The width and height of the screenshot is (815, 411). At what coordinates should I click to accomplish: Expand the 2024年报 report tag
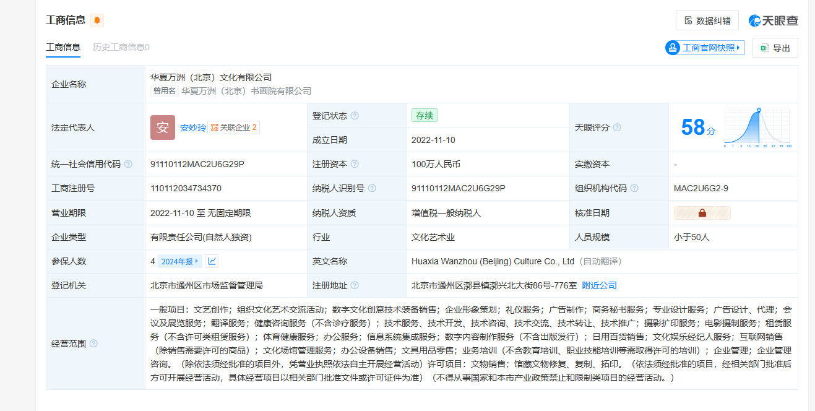179,261
